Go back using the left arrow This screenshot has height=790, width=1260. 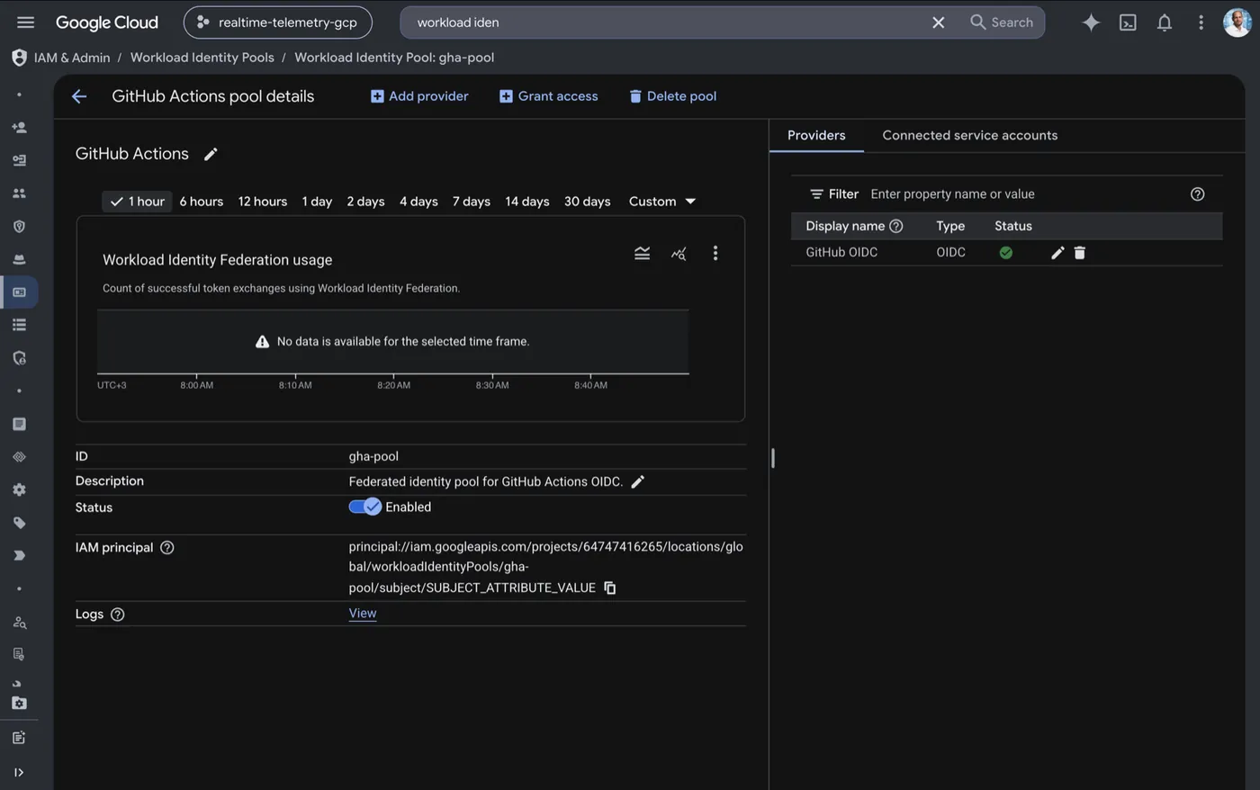[x=79, y=96]
